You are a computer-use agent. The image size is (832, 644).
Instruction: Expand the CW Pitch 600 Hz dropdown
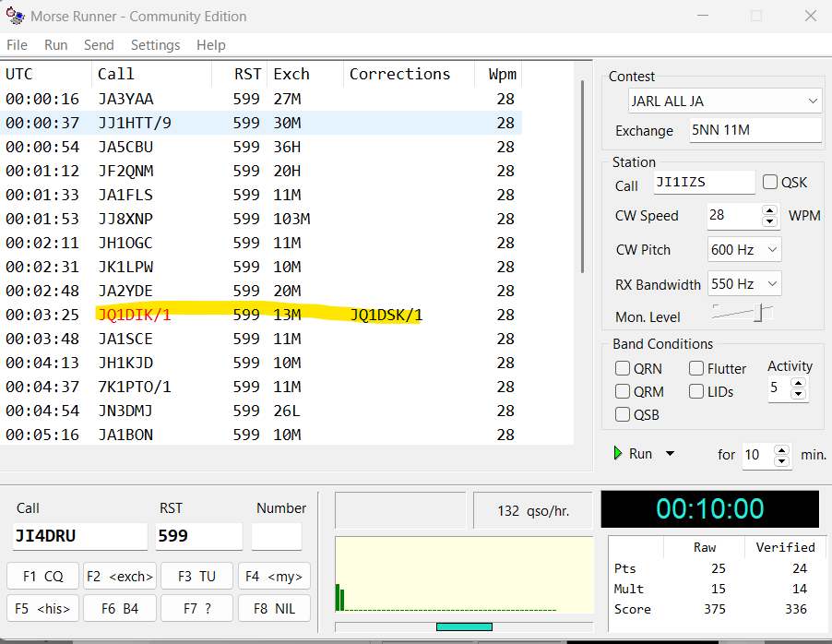pos(773,249)
